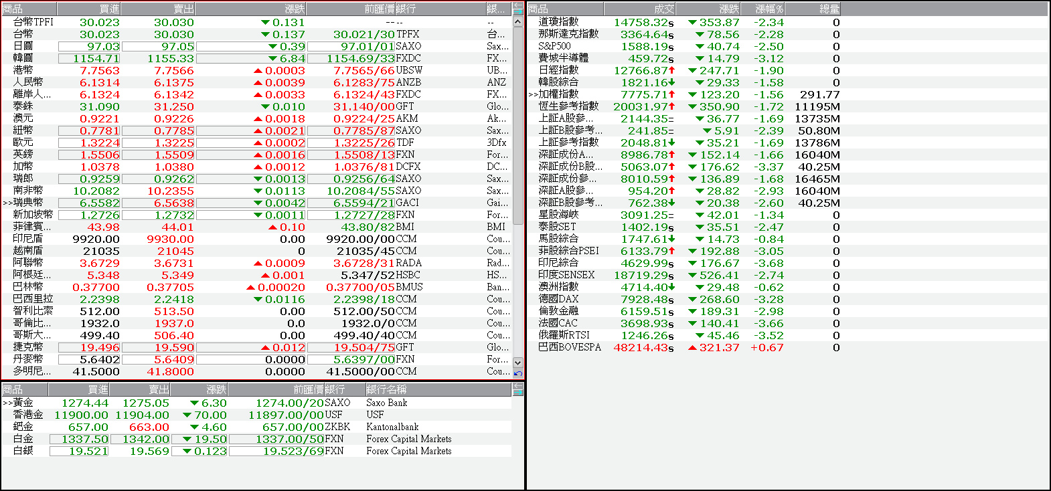1051x491 pixels.
Task: Select the 印度SENSEX index row
Action: coord(788,275)
